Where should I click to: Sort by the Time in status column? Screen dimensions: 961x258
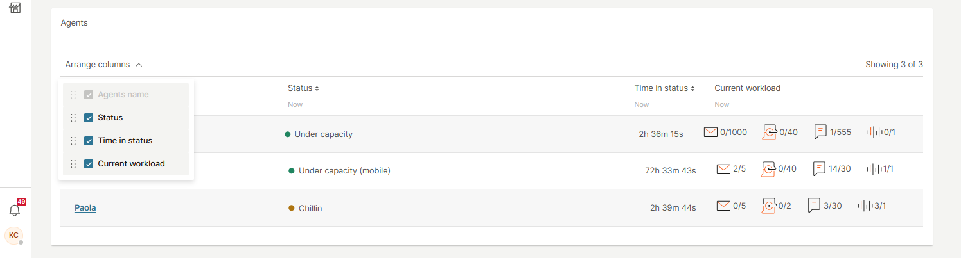pos(664,88)
